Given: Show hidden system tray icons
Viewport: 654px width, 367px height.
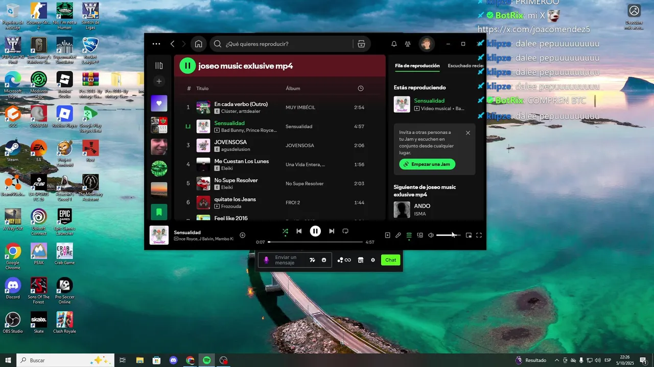Looking at the screenshot, I should (557, 360).
